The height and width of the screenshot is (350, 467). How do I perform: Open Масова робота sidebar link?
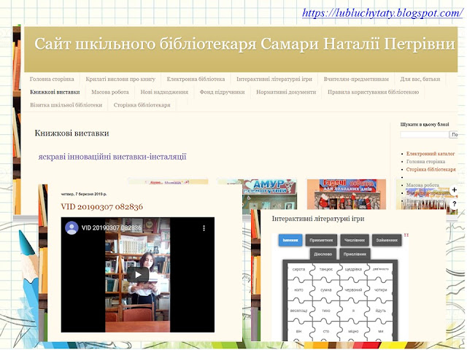[x=422, y=185]
